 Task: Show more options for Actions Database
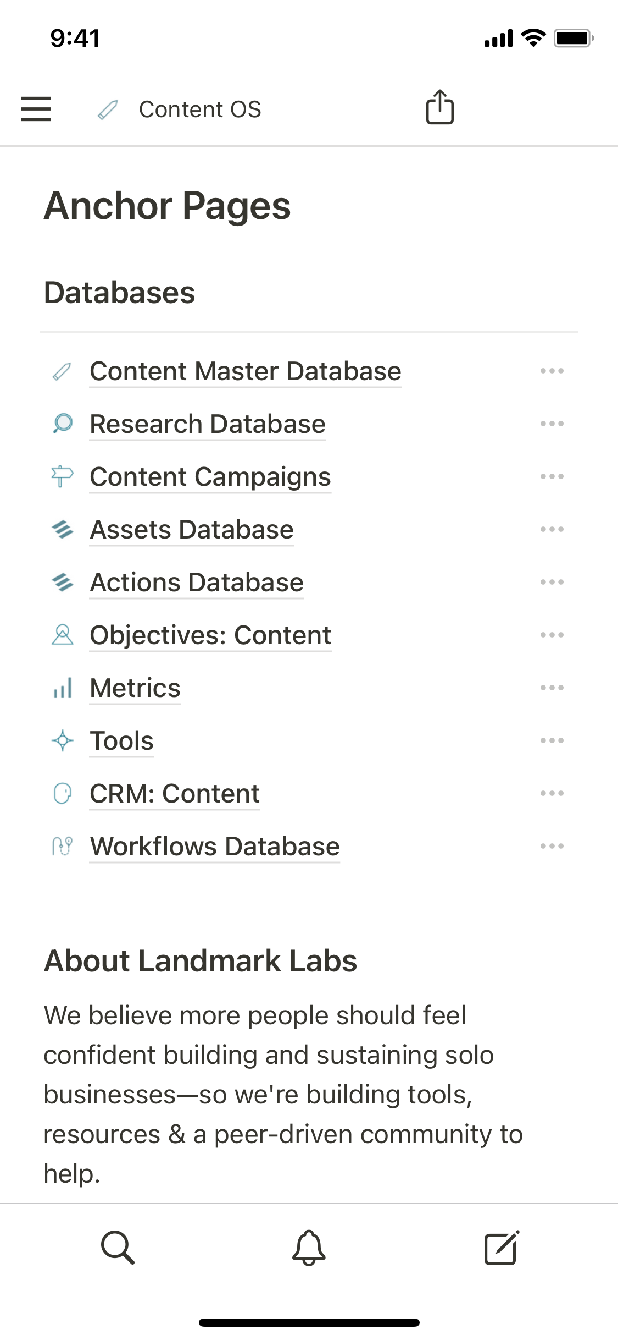tap(552, 582)
